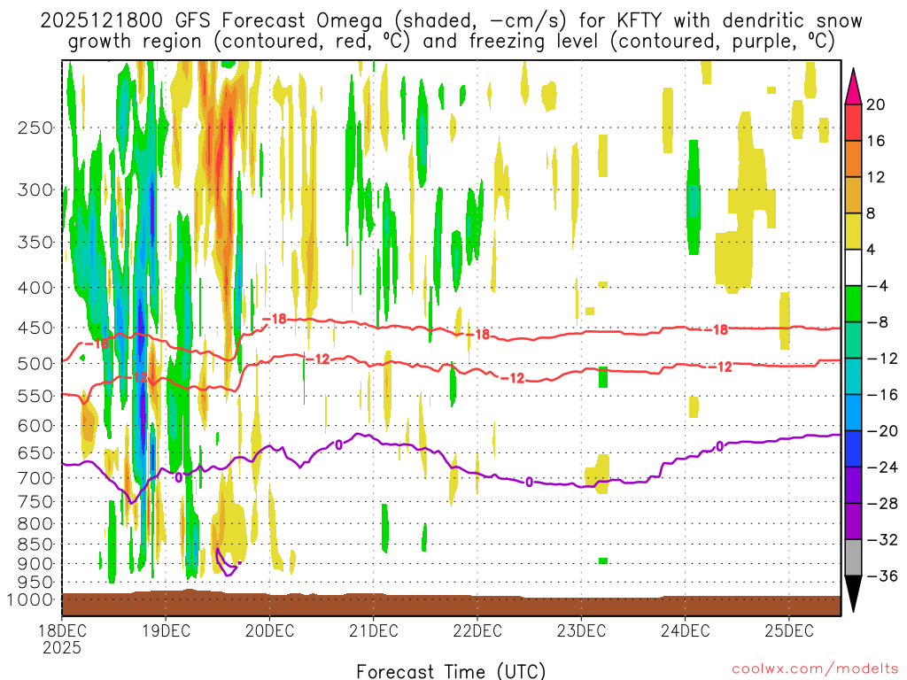Click the -12 contour label near 24DEC
This screenshot has height=680, width=907.
pyautogui.click(x=719, y=367)
